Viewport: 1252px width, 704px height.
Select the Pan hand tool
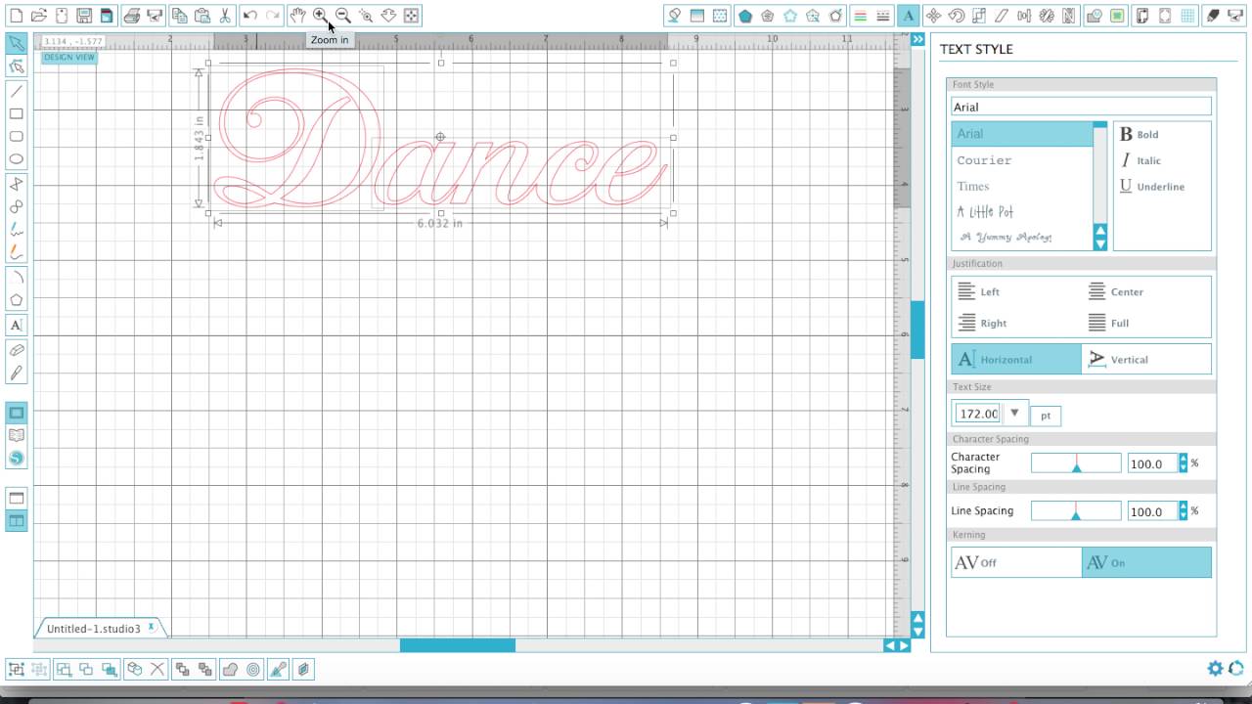tap(296, 16)
